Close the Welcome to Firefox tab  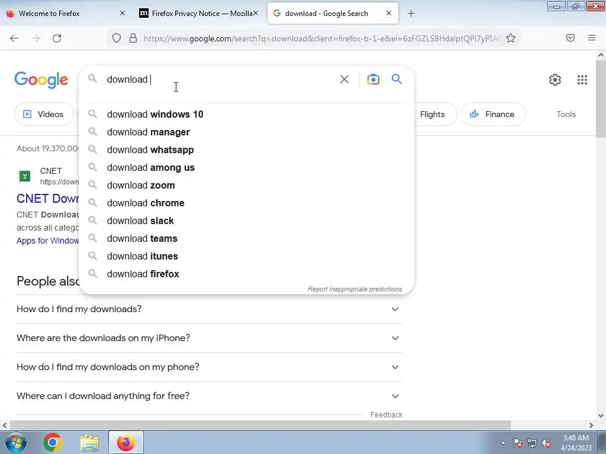tap(123, 13)
